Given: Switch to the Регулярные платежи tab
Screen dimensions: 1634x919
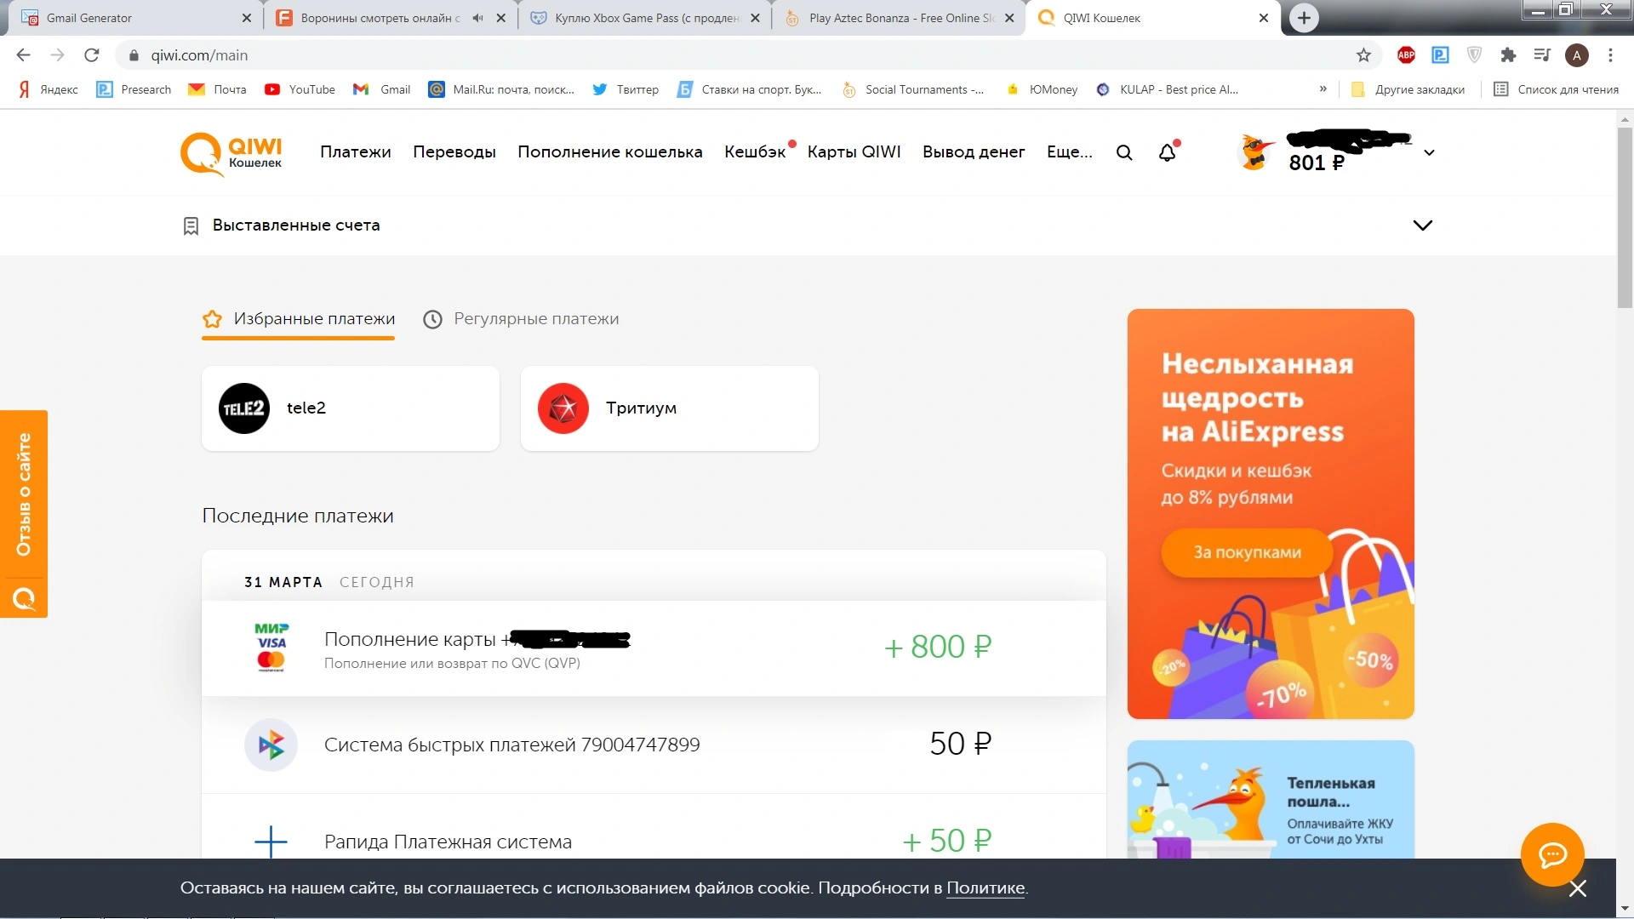Looking at the screenshot, I should (521, 320).
